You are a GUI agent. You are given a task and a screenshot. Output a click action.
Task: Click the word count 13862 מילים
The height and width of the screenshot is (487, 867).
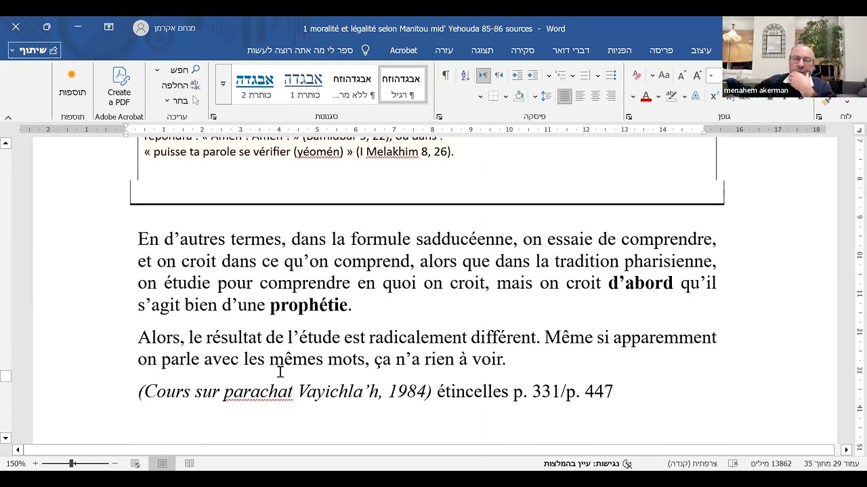[771, 463]
